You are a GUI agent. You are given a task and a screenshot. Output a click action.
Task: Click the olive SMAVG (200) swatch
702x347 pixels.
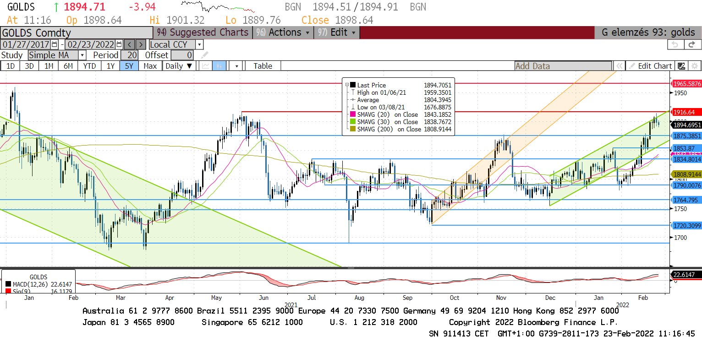pyautogui.click(x=353, y=129)
